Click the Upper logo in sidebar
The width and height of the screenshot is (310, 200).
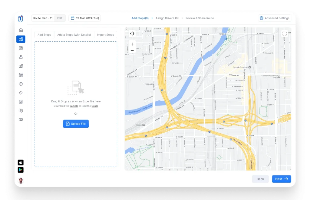click(21, 18)
